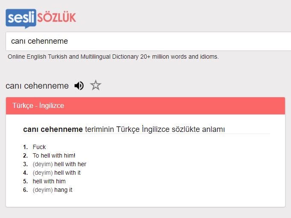291x218 pixels.
Task: Open the fifth entry 'hell with him'
Action: pos(49,181)
